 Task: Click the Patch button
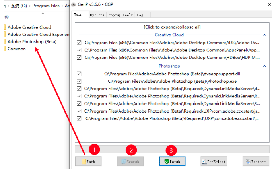click(x=172, y=161)
